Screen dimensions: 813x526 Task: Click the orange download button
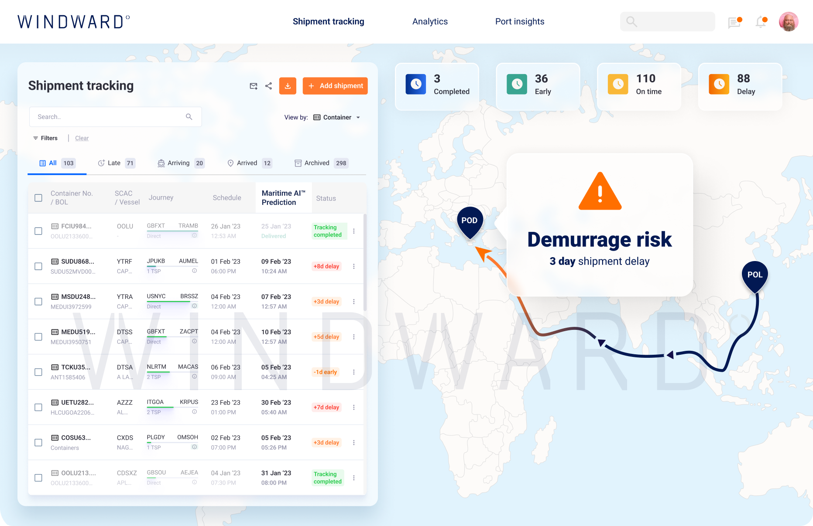tap(288, 86)
